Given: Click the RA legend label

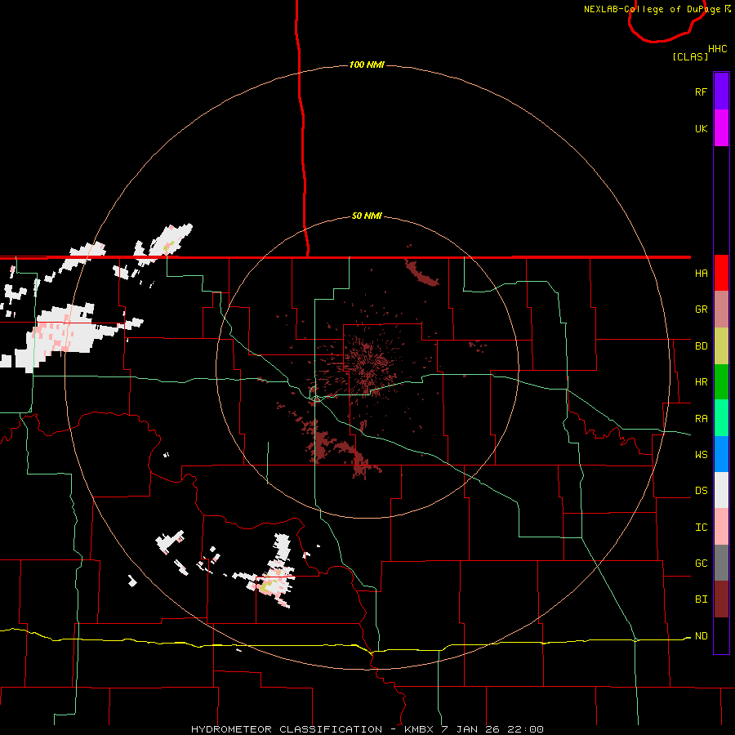Looking at the screenshot, I should (701, 419).
